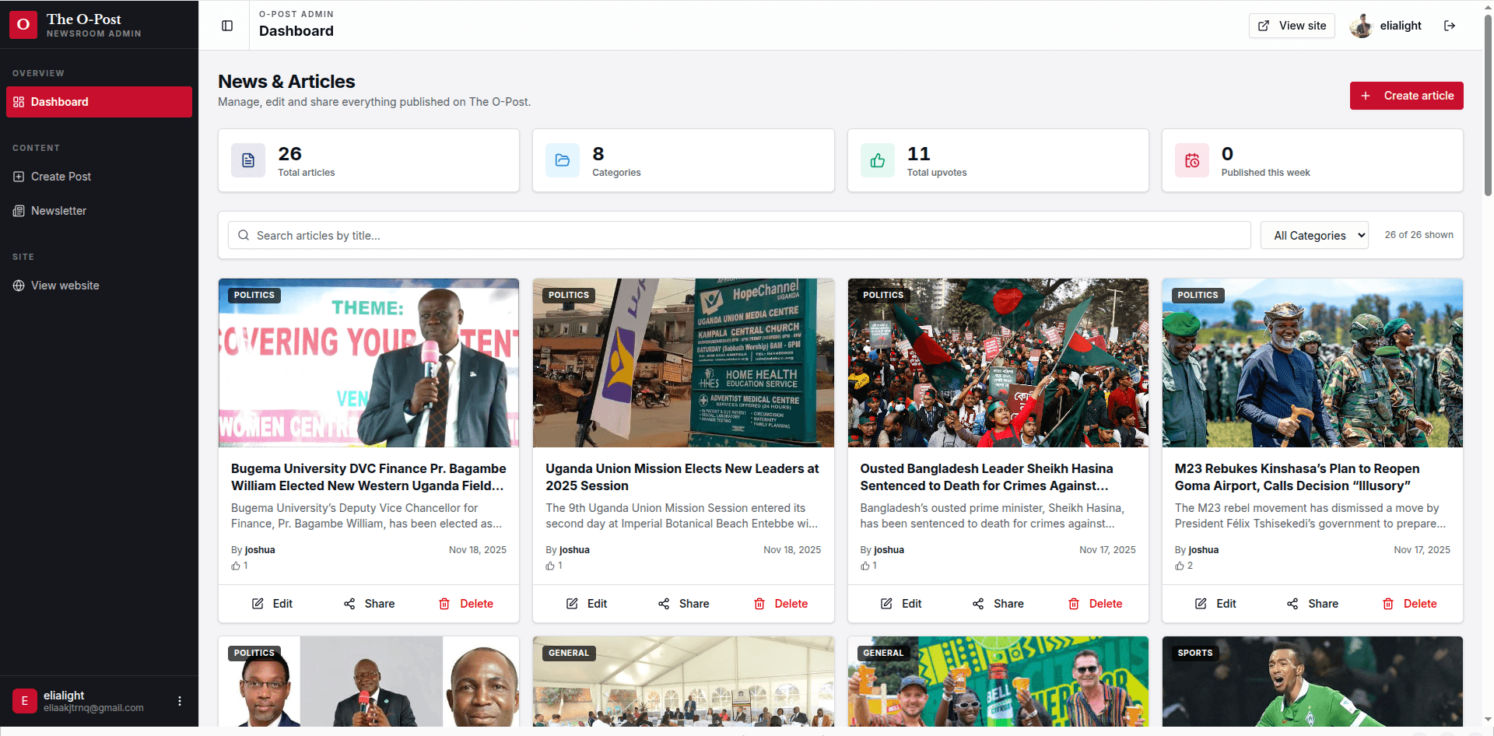Image resolution: width=1494 pixels, height=736 pixels.
Task: Share the Uganda Union Mission article
Action: click(683, 604)
